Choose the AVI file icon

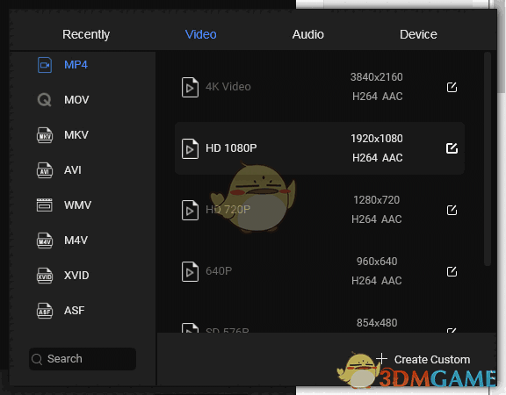tap(45, 170)
